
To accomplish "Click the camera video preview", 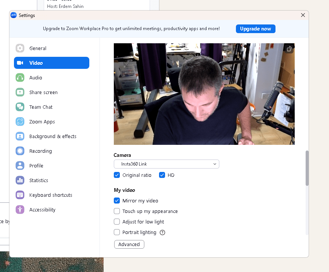I will [204, 94].
